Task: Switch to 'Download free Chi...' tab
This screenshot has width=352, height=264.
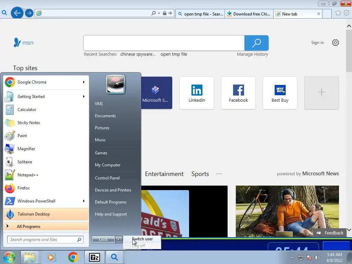Action: (x=249, y=14)
